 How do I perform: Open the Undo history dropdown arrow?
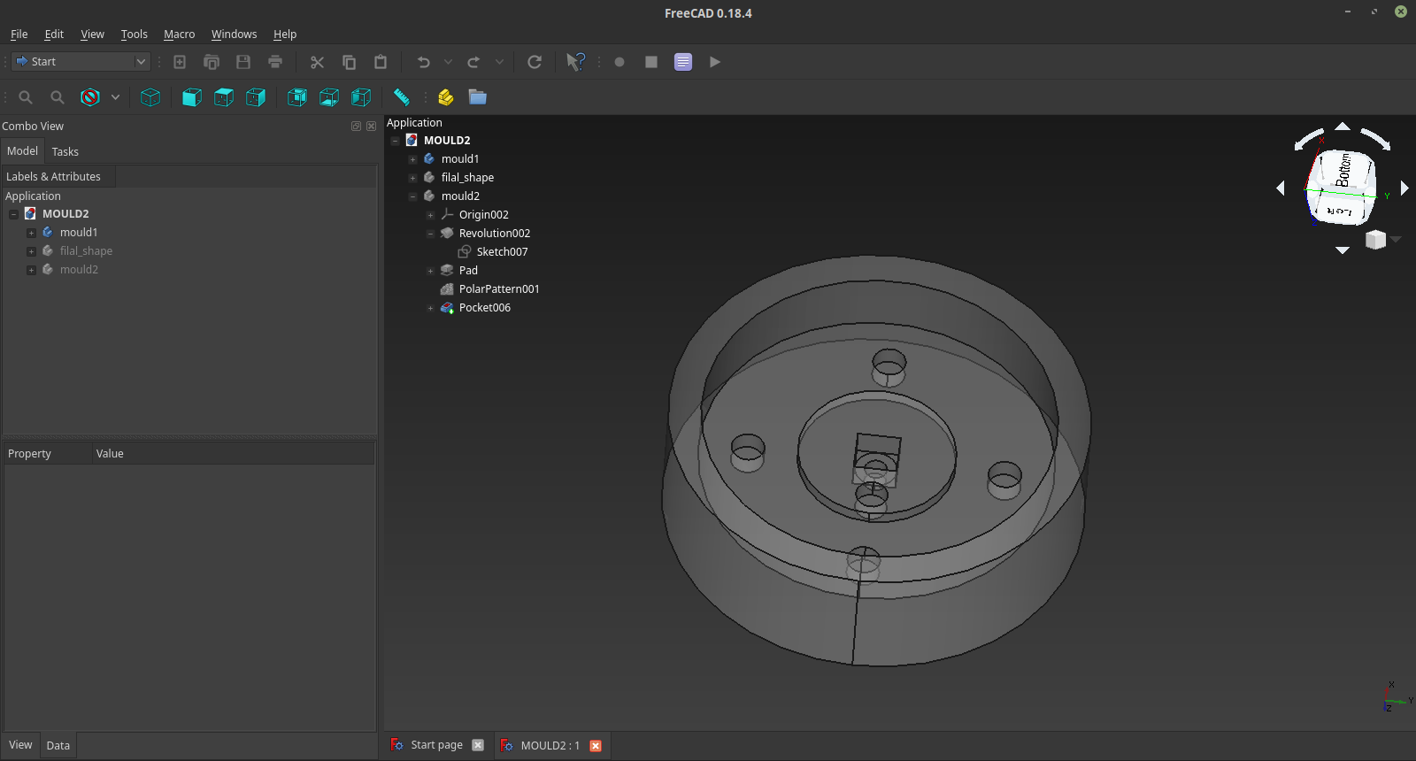[448, 62]
